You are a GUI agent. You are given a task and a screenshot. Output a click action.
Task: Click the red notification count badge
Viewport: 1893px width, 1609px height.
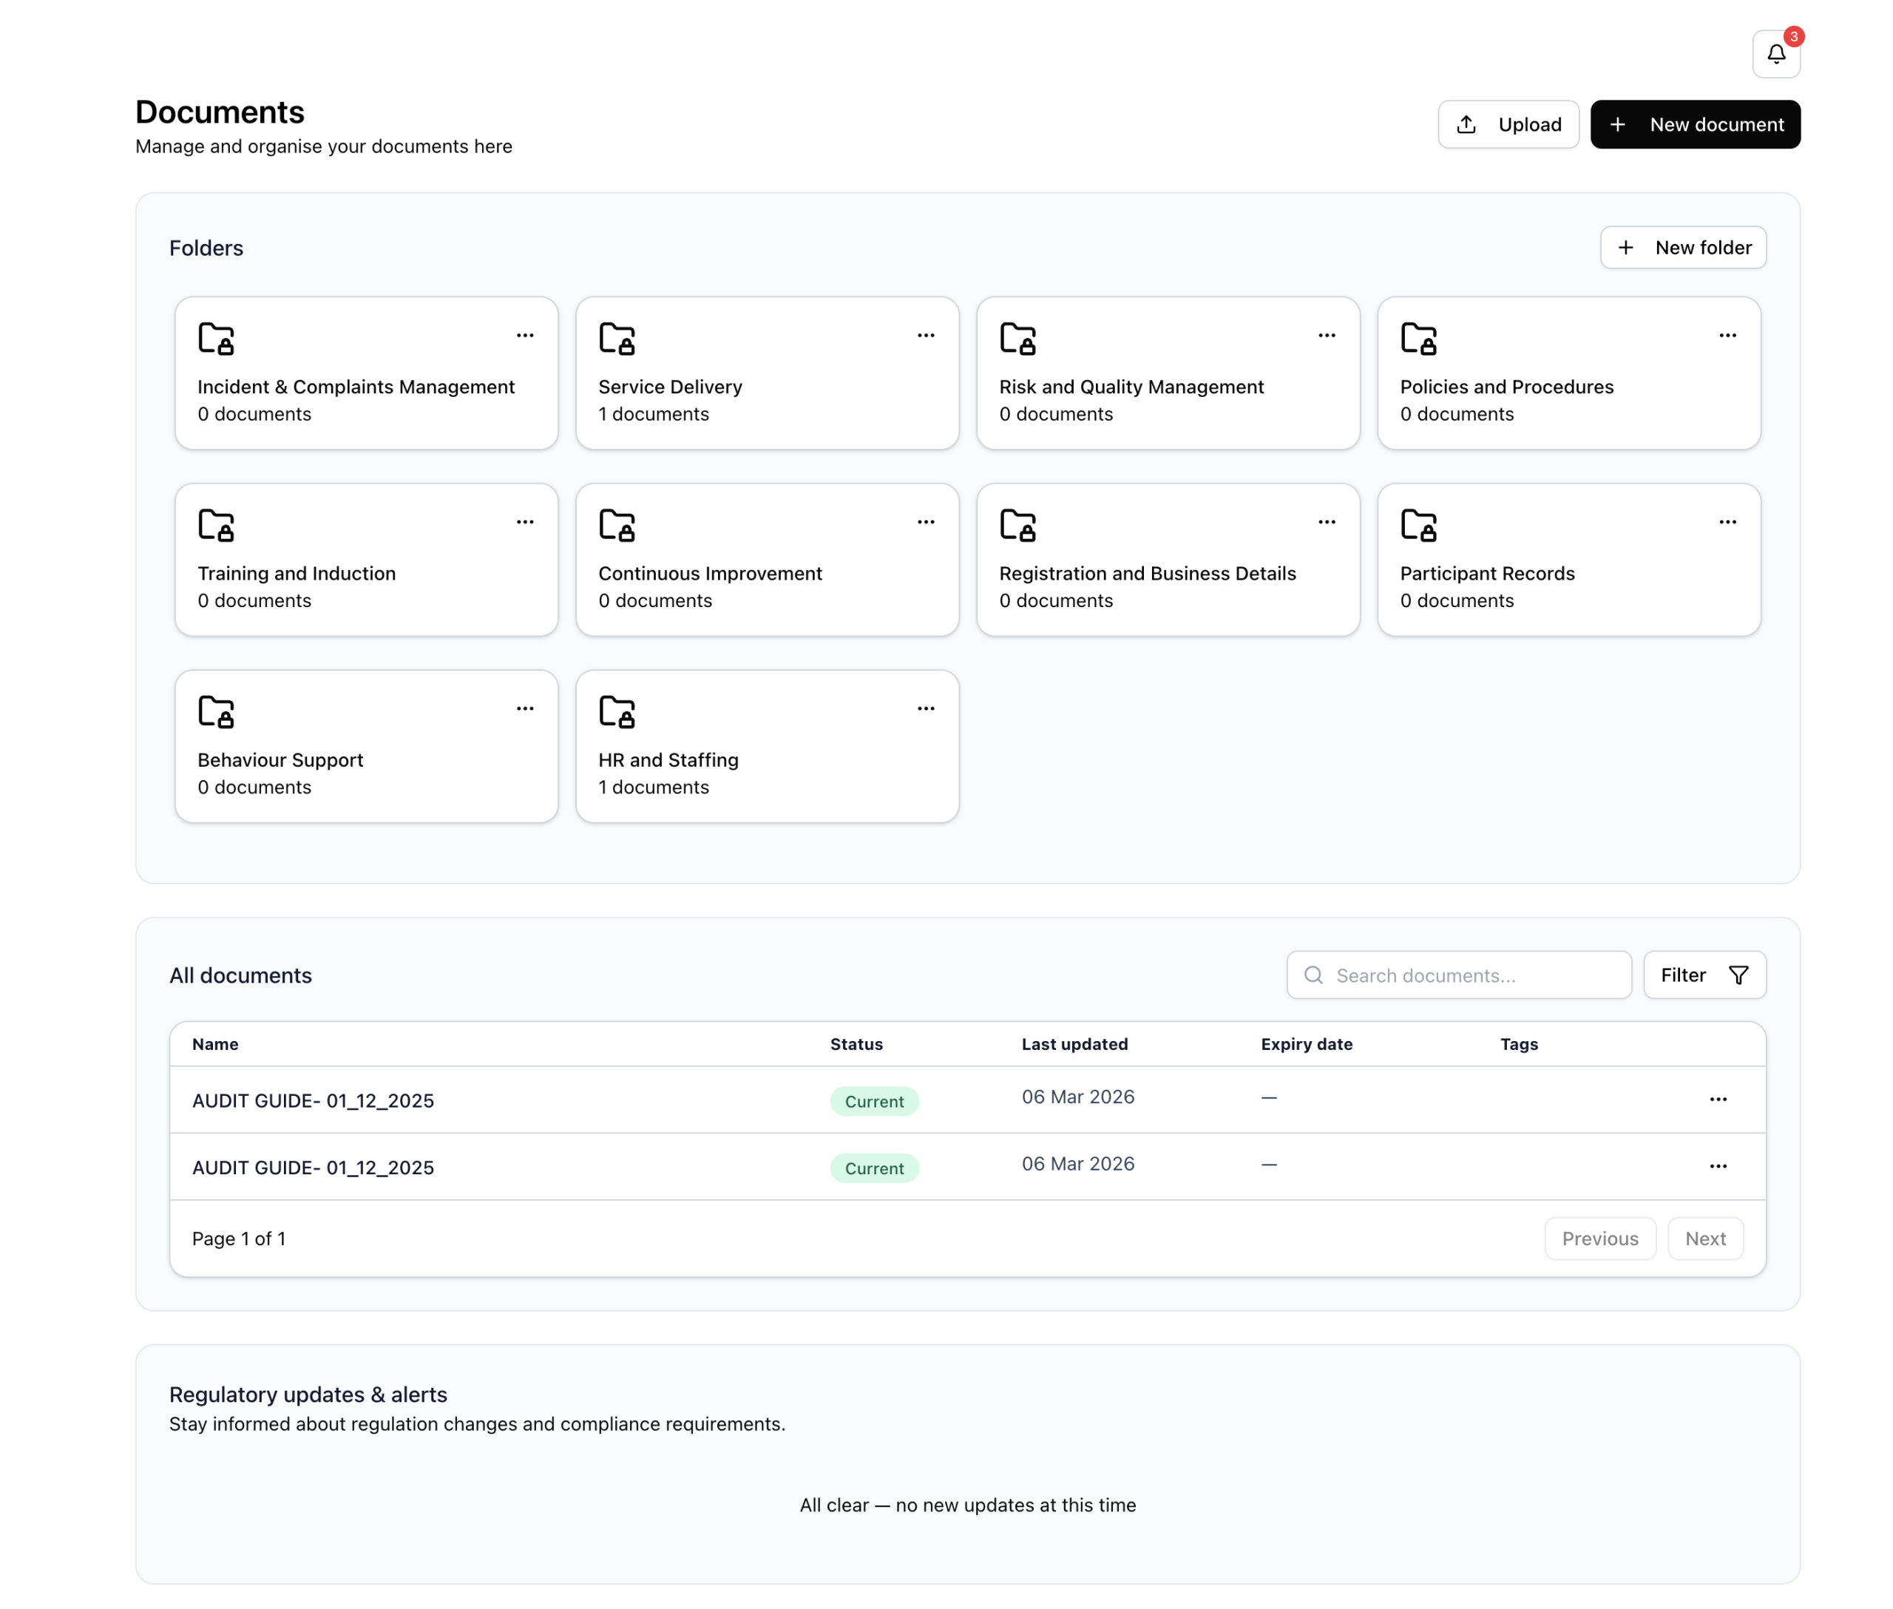pyautogui.click(x=1794, y=36)
